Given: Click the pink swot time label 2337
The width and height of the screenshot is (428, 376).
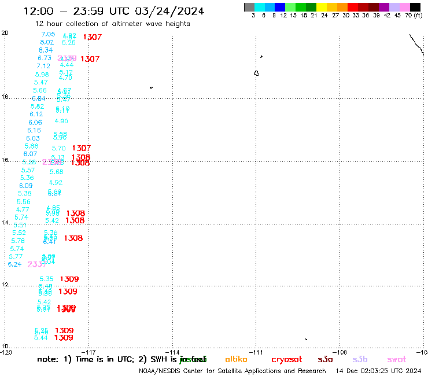Looking at the screenshot, I should click(37, 264).
